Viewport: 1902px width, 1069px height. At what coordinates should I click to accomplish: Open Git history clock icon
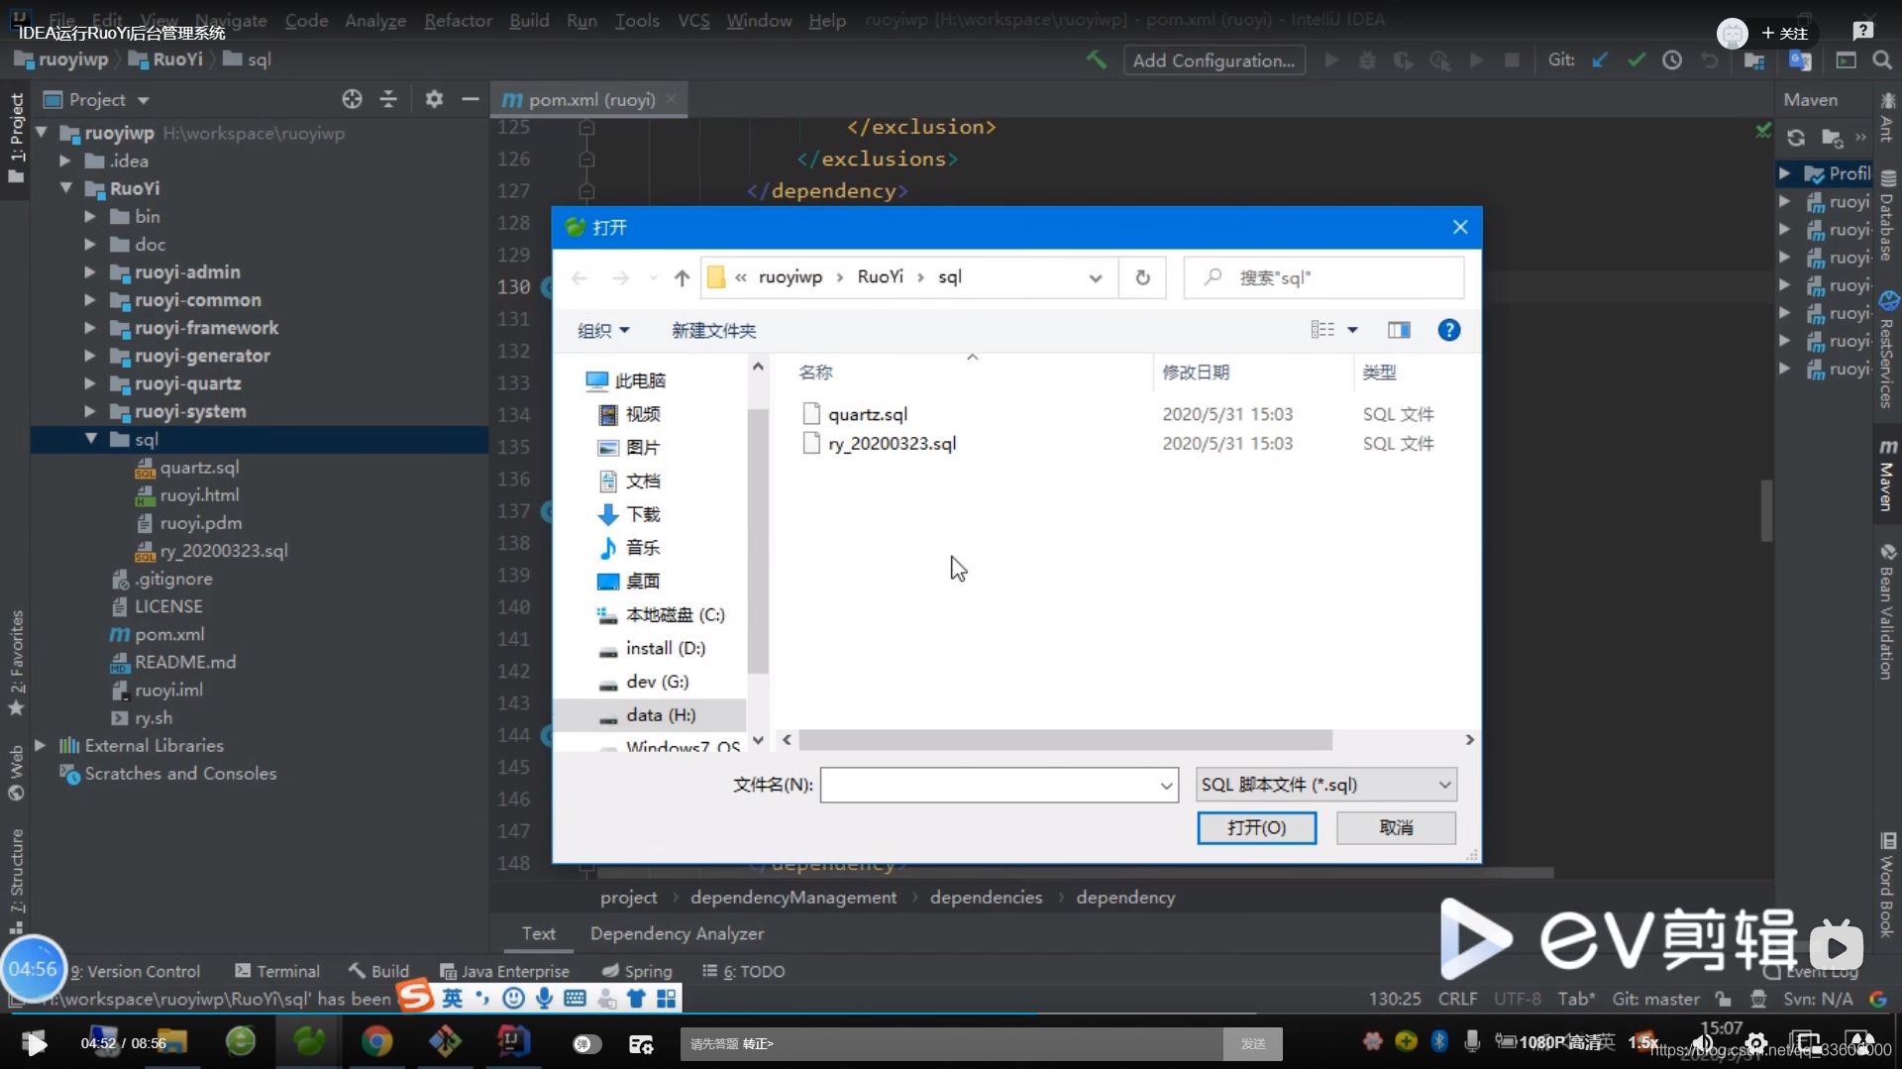[x=1672, y=60]
